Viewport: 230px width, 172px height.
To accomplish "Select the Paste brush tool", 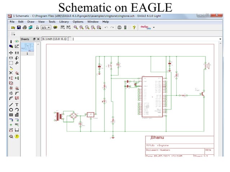I will coord(11,68).
